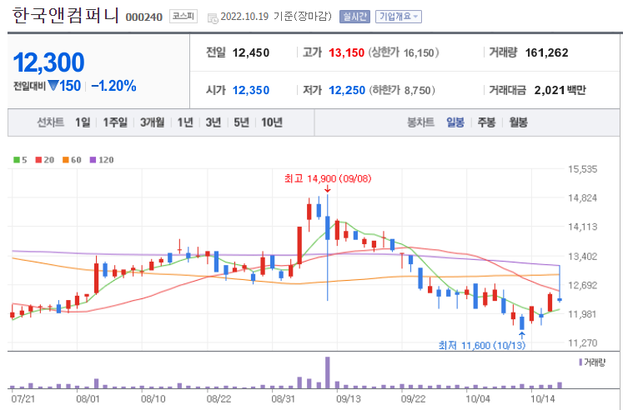Click the current price 12,300
623x410 pixels.
click(x=49, y=62)
